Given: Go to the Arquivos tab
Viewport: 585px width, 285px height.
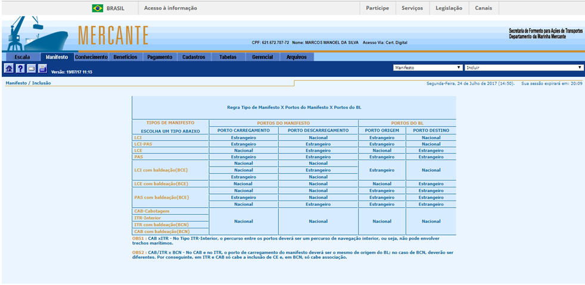Looking at the screenshot, I should 297,57.
